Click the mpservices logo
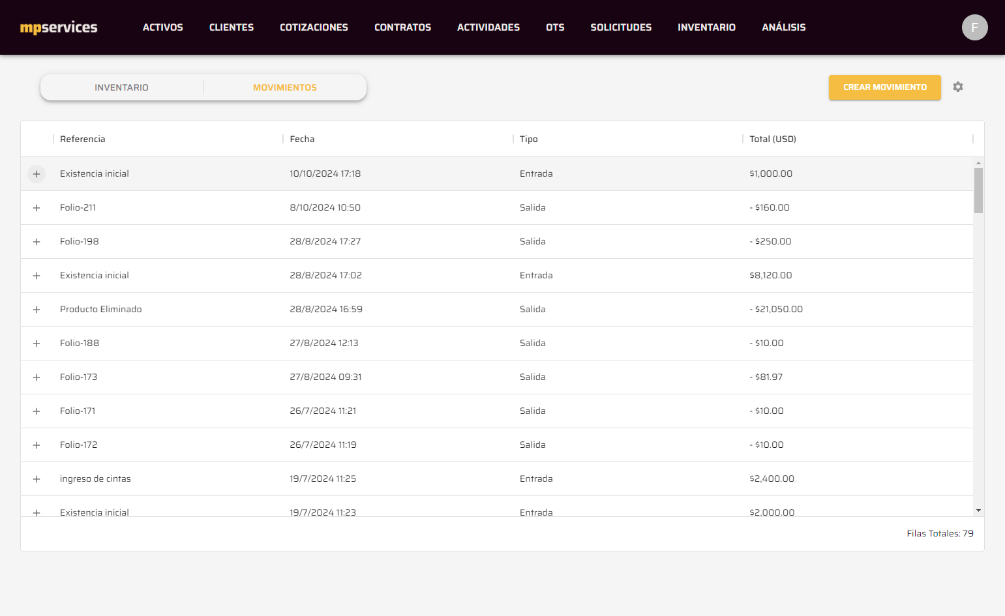Image resolution: width=1005 pixels, height=616 pixels. coord(59,27)
